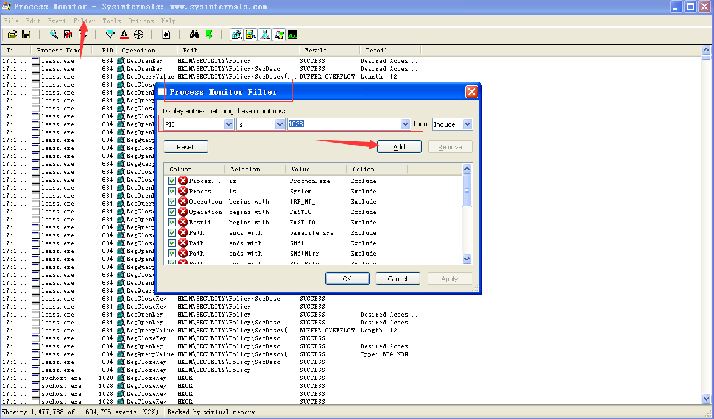Click the red exclude icon on the Procmon.exe row

click(x=183, y=181)
